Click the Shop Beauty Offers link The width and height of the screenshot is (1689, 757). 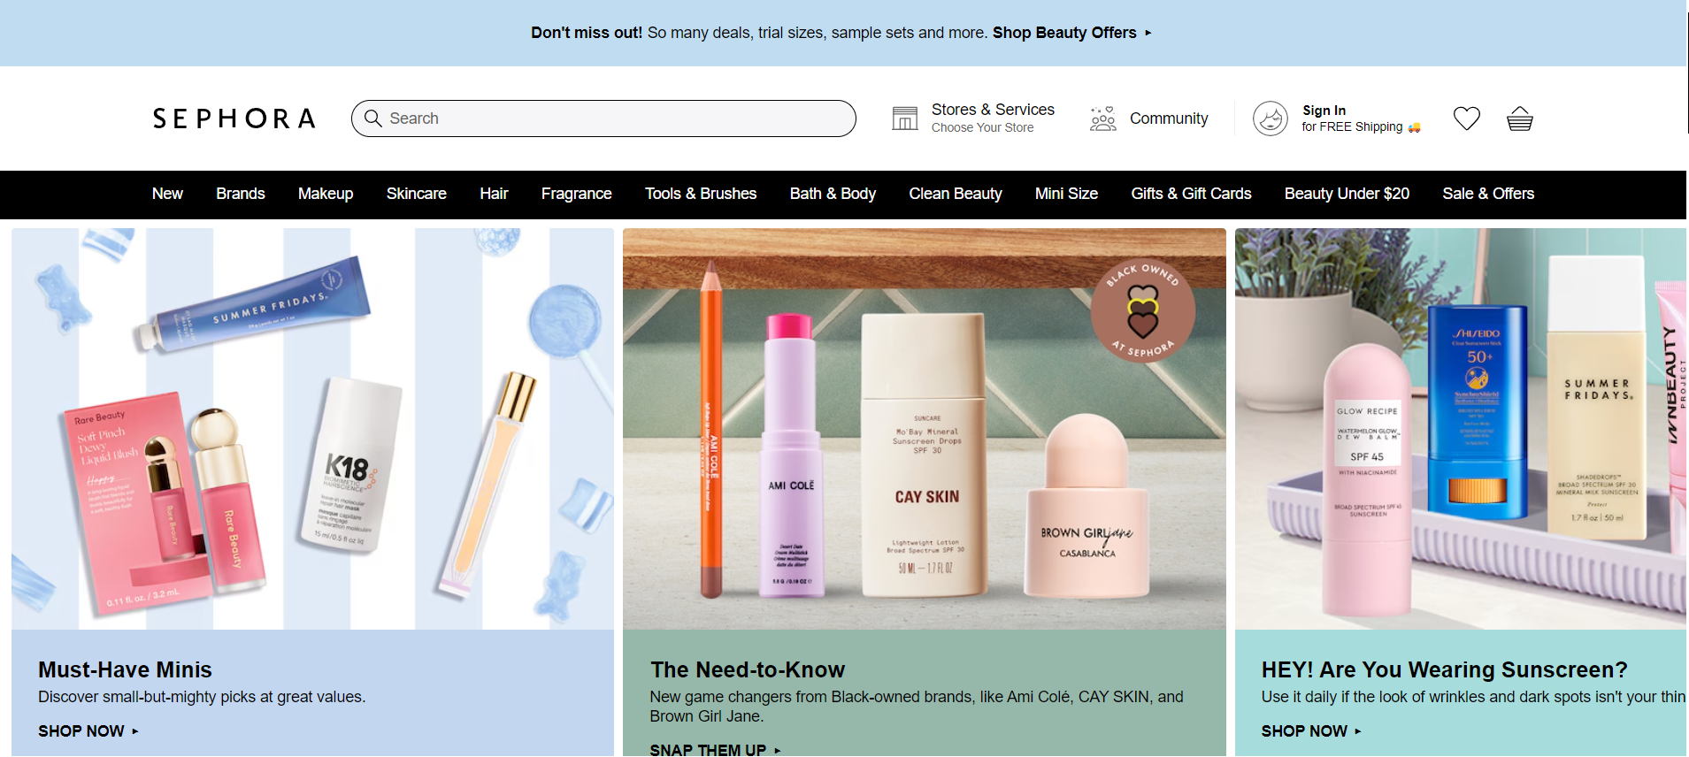(1064, 33)
